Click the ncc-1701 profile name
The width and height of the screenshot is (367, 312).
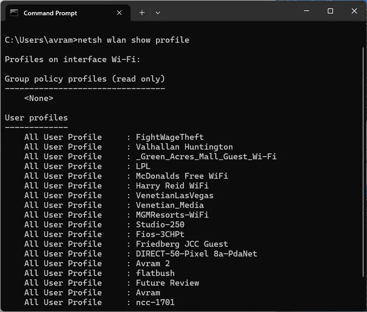pyautogui.click(x=155, y=302)
